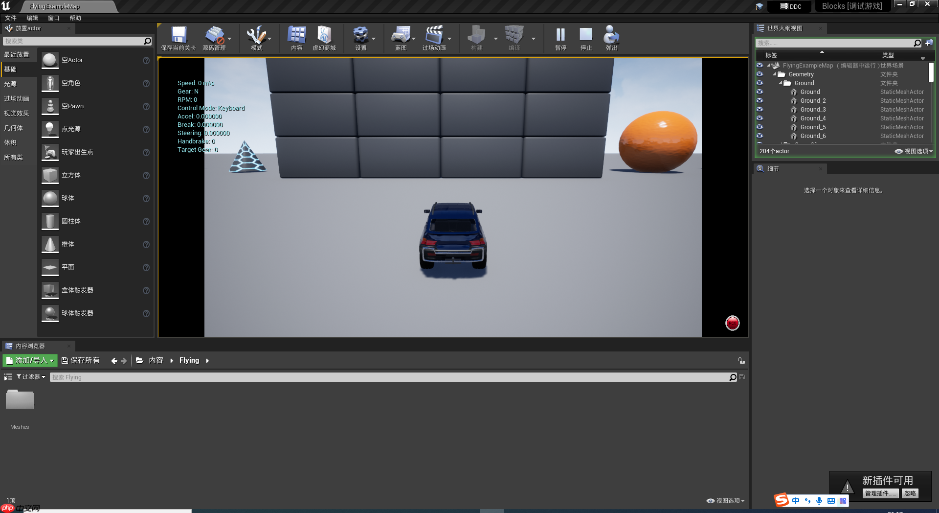This screenshot has height=513, width=939.
Task: Click Manage Plugins (管理插件) in notification
Action: [881, 493]
